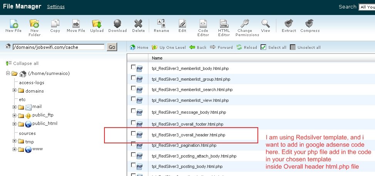375x176 pixels.
Task: Select tpl_RedSilver3_message_body.html.php file name
Action: (189, 112)
